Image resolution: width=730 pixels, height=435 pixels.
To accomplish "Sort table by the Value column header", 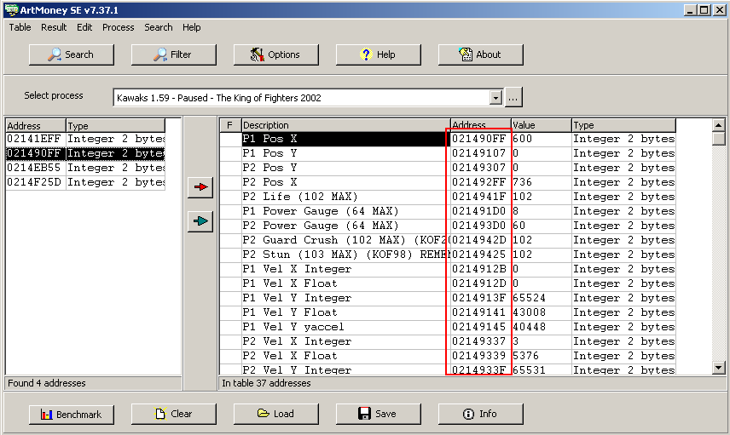I will (540, 125).
